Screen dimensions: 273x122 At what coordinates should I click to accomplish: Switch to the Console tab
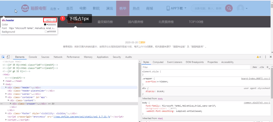33,57
